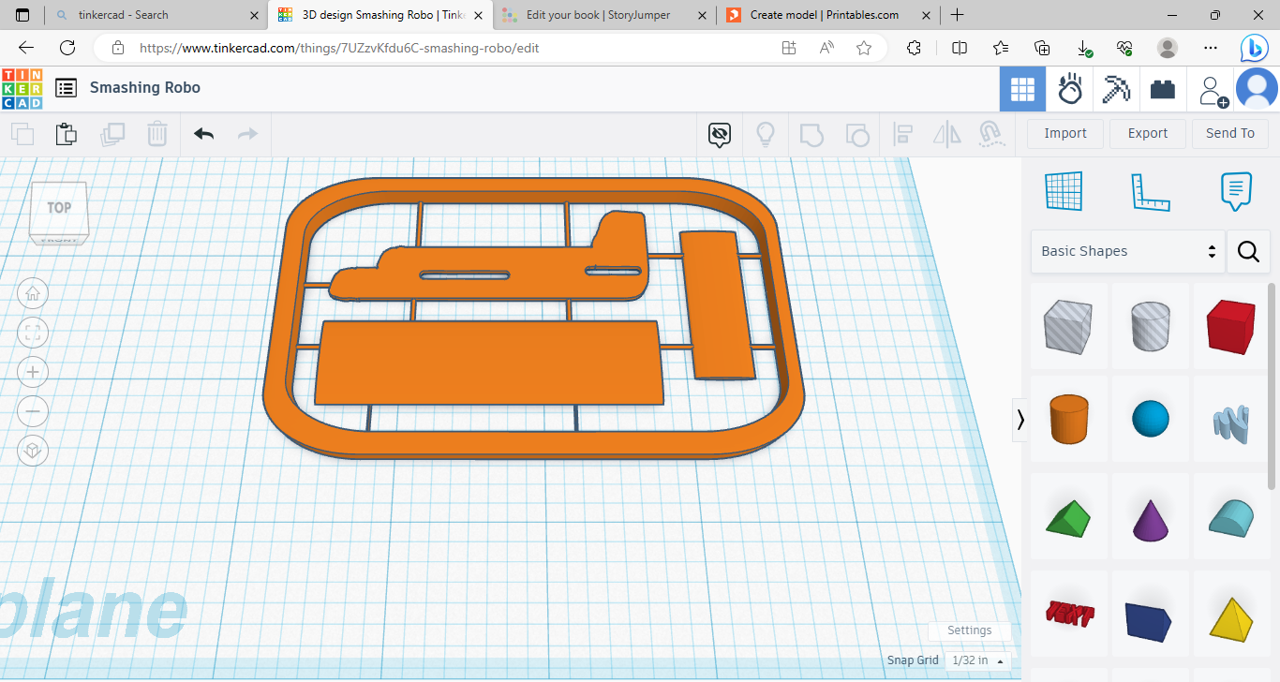Search shapes with the magnifier icon

[x=1248, y=251]
